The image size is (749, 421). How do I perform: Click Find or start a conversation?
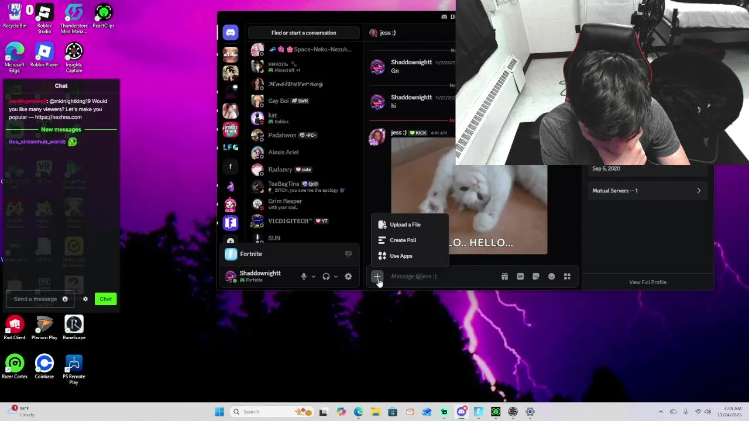(304, 33)
